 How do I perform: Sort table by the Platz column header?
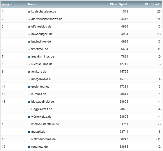pyautogui.click(x=5, y=5)
